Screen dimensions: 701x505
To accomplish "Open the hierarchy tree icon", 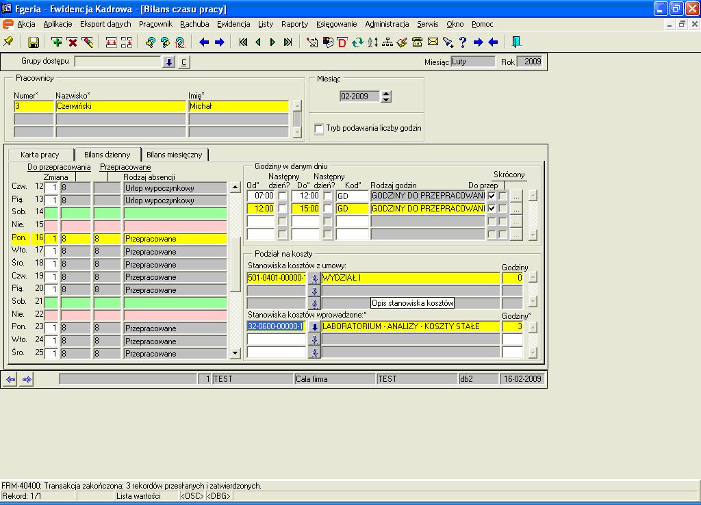I will tap(387, 42).
